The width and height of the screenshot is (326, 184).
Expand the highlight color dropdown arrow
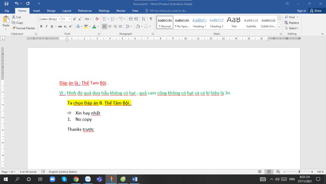click(90, 26)
